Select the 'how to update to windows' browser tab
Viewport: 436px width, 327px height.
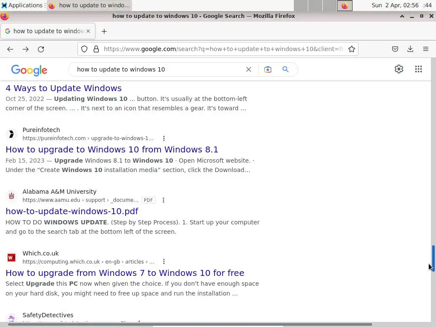tap(48, 31)
